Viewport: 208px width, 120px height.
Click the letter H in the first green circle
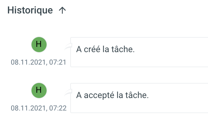39,44
